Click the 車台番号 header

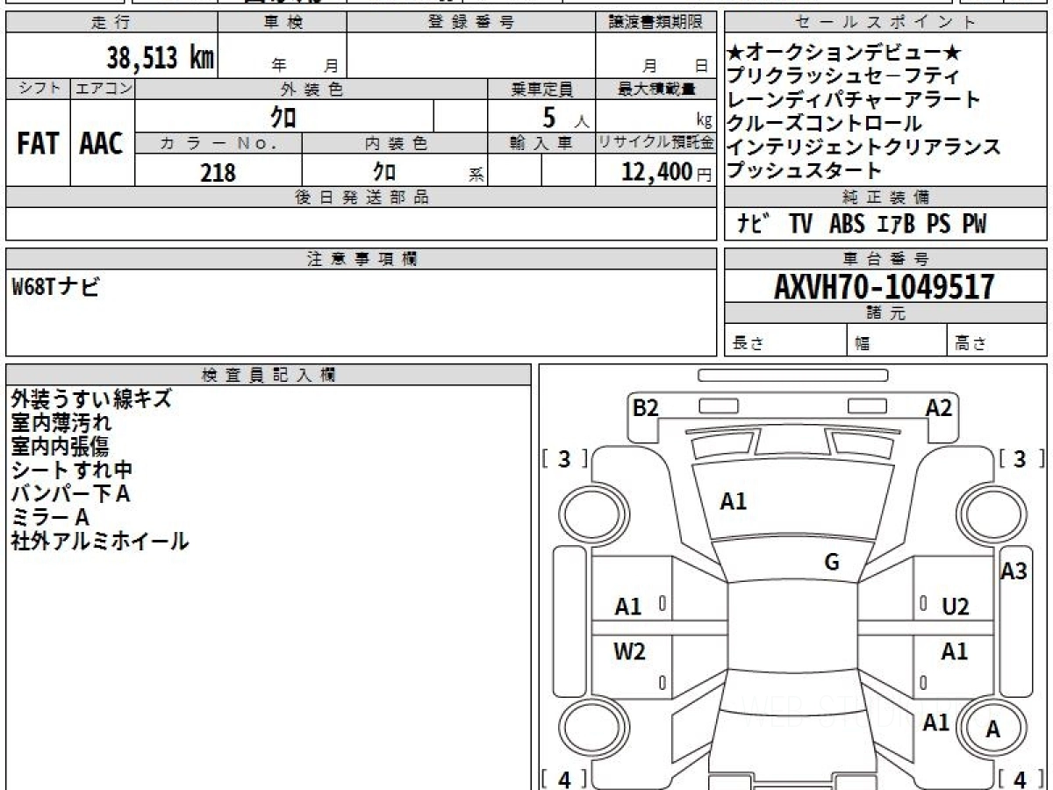[x=886, y=258]
